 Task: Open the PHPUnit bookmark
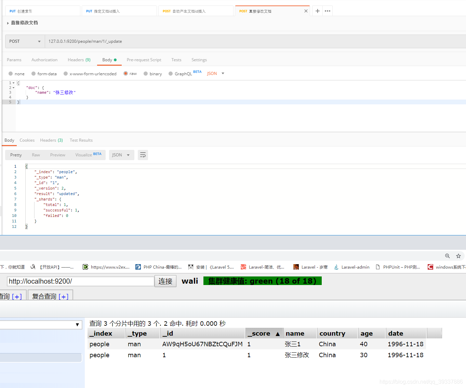point(398,267)
